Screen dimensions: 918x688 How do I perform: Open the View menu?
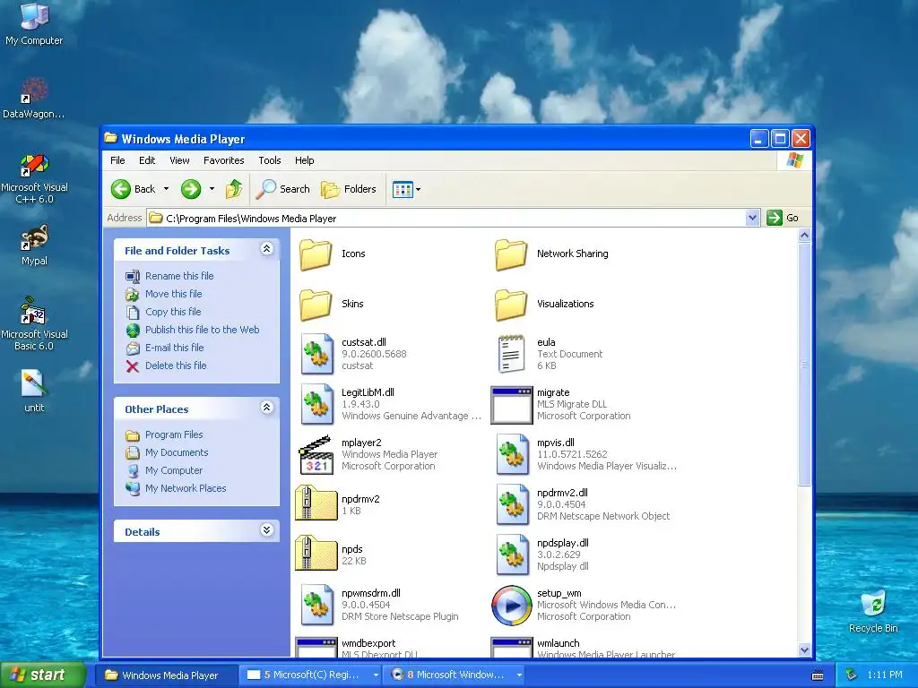(x=179, y=160)
